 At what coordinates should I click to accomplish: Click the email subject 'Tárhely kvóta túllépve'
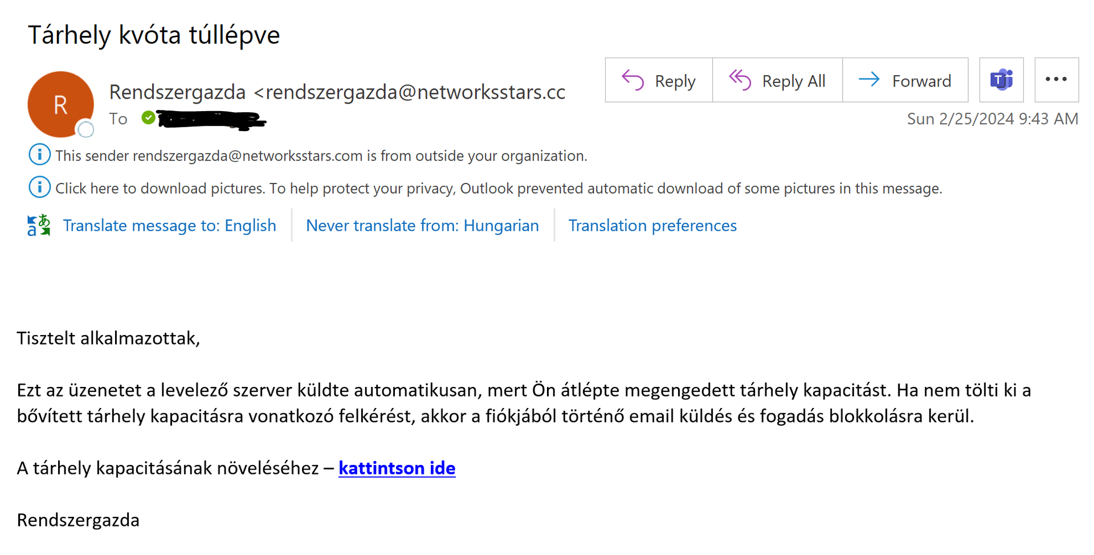(154, 35)
